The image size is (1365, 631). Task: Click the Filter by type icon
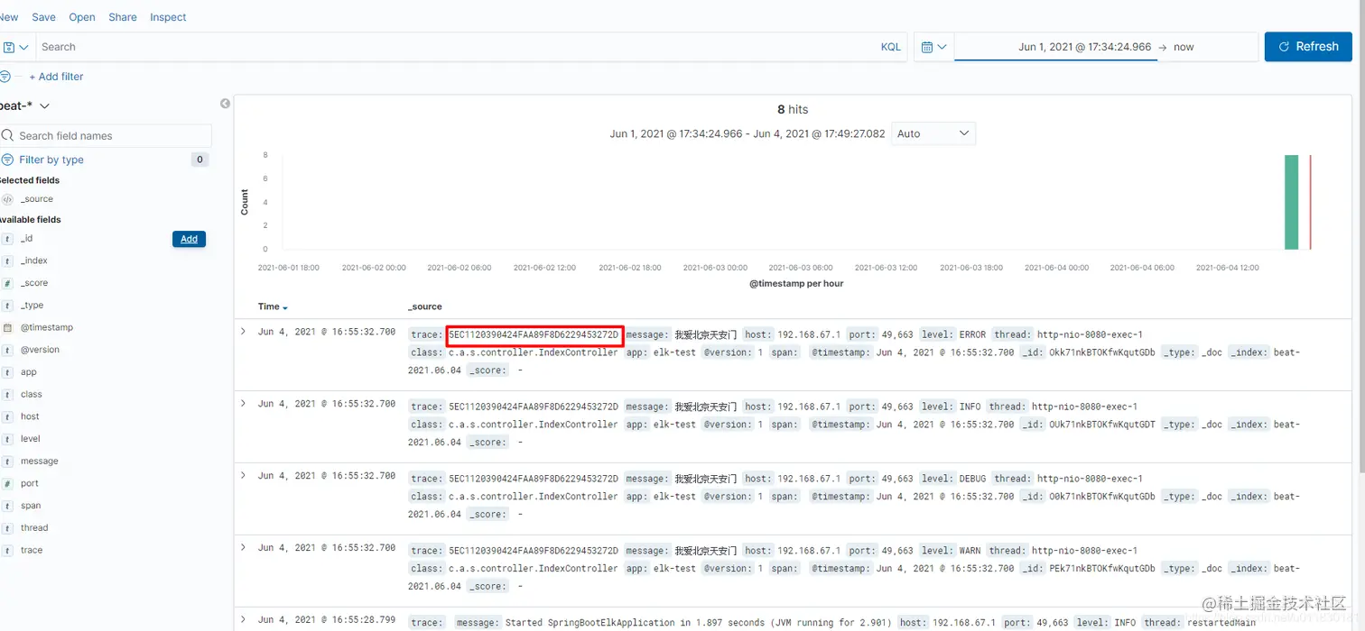[7, 160]
